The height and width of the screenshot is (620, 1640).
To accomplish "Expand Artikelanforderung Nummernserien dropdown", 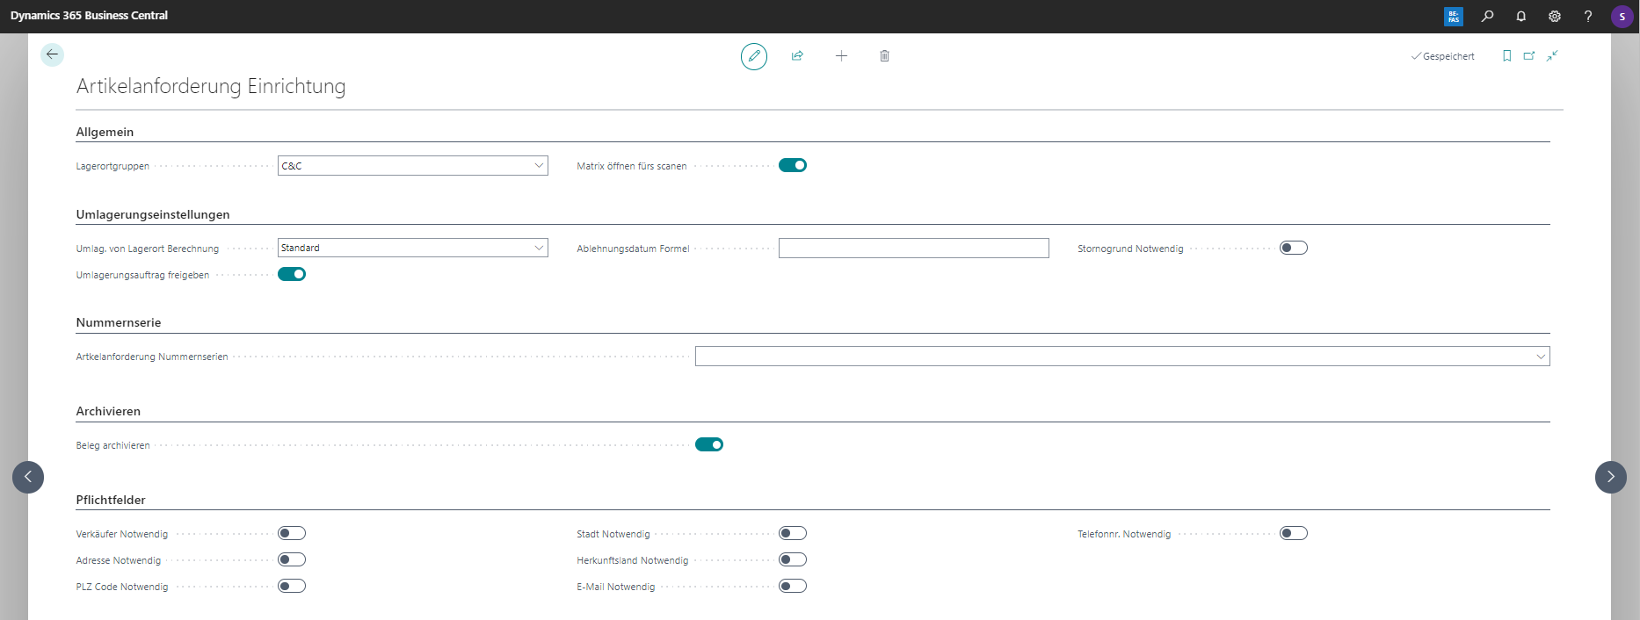I will tap(1540, 357).
